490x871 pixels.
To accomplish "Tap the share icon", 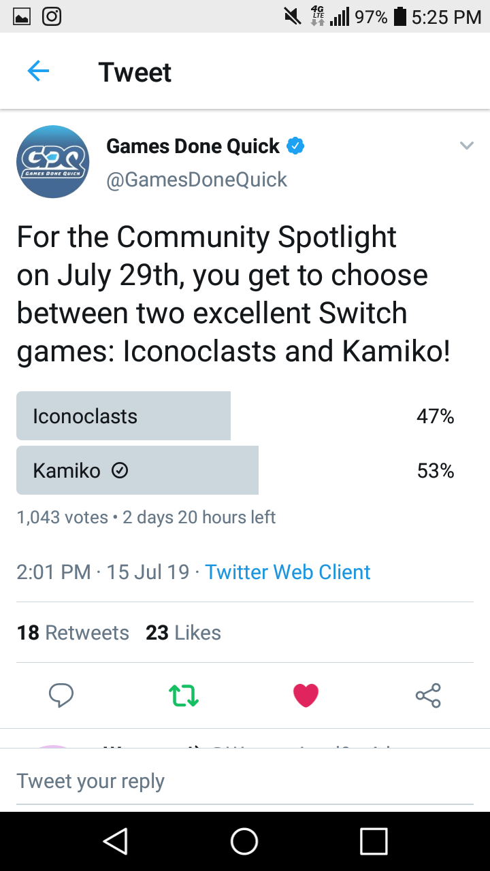I will [x=428, y=695].
